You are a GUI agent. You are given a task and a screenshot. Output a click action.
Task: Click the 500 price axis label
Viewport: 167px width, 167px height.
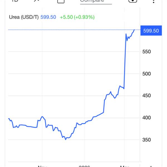pyautogui.click(x=147, y=74)
